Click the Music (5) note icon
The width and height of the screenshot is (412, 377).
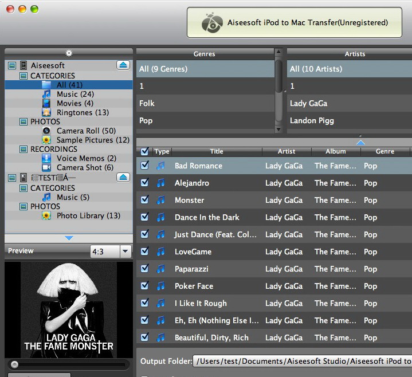(x=46, y=197)
